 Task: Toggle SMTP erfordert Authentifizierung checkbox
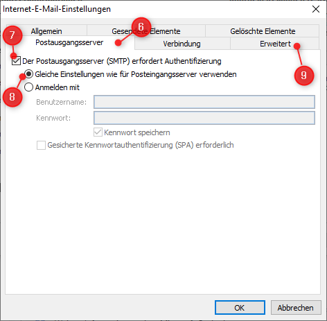click(16, 61)
